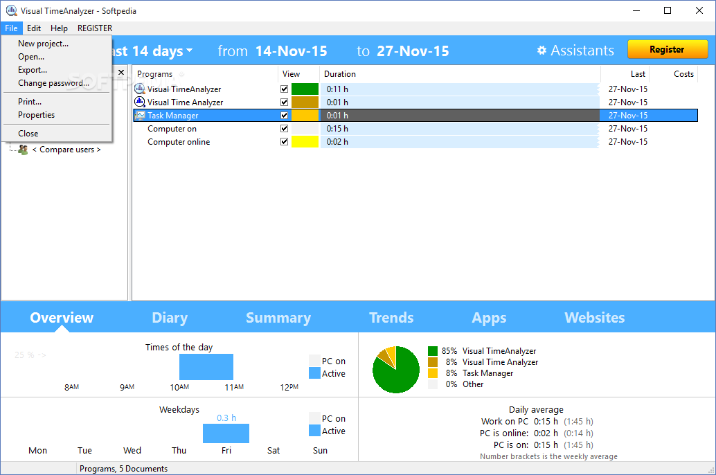
Task: Select Print... in File menu
Action: tap(57, 101)
